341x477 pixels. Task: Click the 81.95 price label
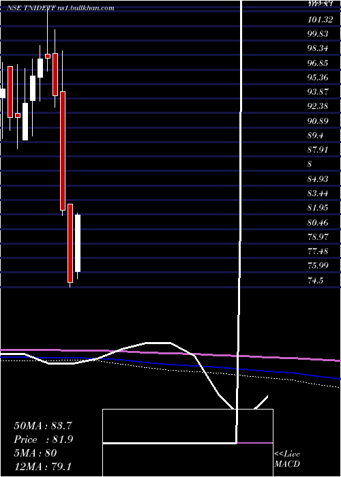tap(318, 208)
